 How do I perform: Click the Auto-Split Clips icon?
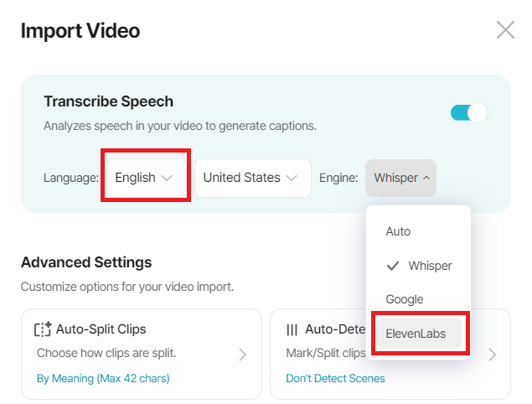click(x=43, y=329)
